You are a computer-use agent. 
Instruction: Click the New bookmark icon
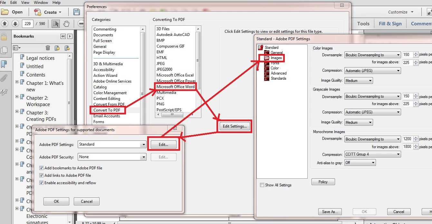tap(57, 48)
